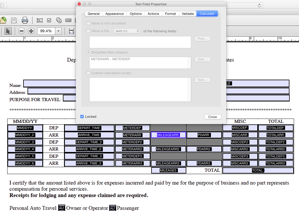
Task: Click the fields list box under 'Value is the'
Action: 140,42
